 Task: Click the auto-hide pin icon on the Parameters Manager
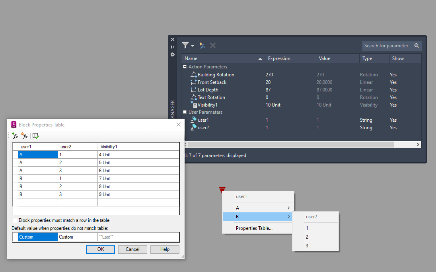coord(172,46)
